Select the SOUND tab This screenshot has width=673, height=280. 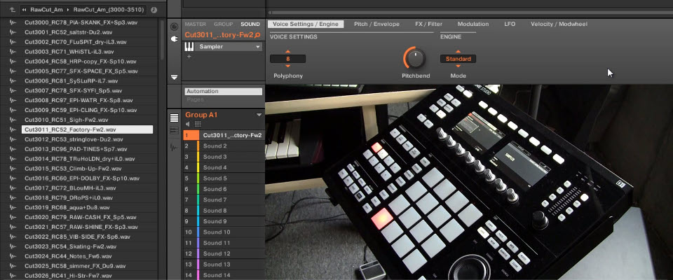coord(250,24)
